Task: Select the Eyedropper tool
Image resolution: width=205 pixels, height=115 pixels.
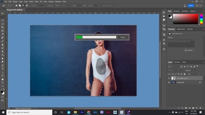Action: coord(3,34)
